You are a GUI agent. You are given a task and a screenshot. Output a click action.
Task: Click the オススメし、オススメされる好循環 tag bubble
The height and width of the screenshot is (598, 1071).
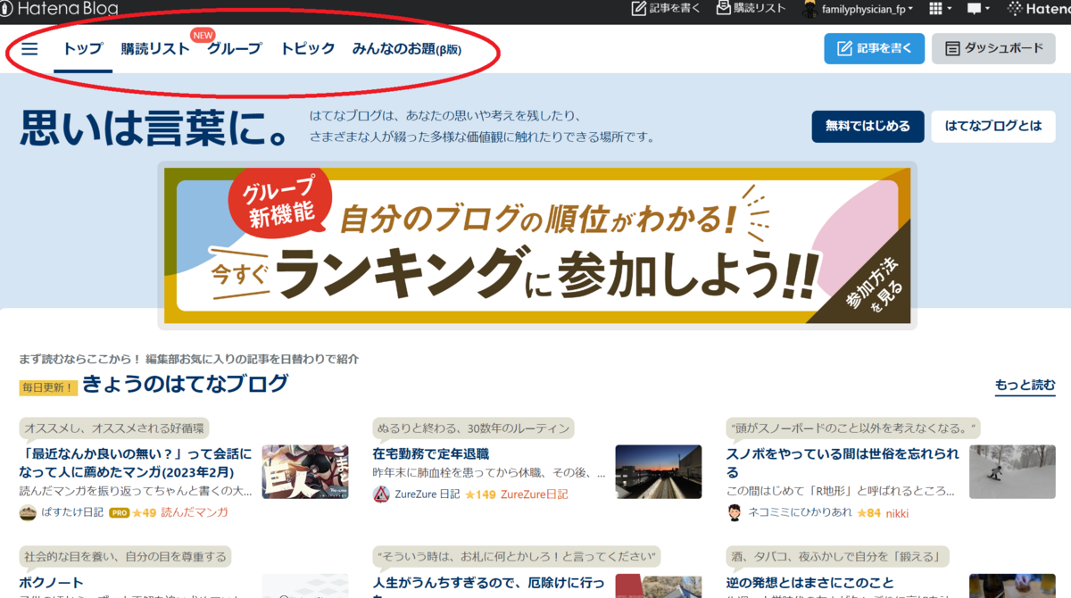pyautogui.click(x=114, y=428)
